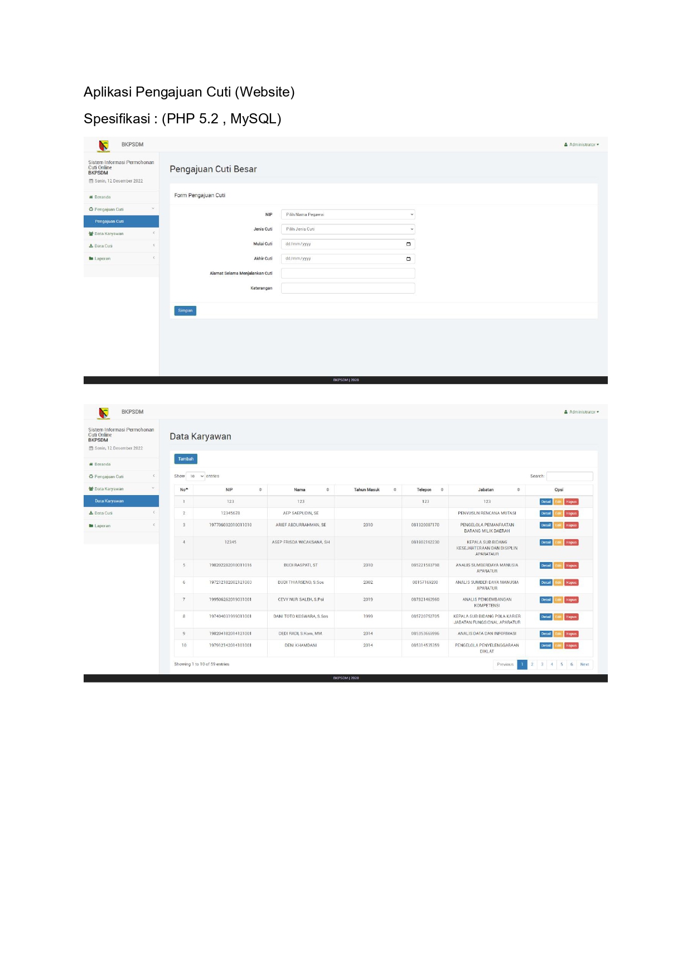Click the Tambah button

coord(186,459)
